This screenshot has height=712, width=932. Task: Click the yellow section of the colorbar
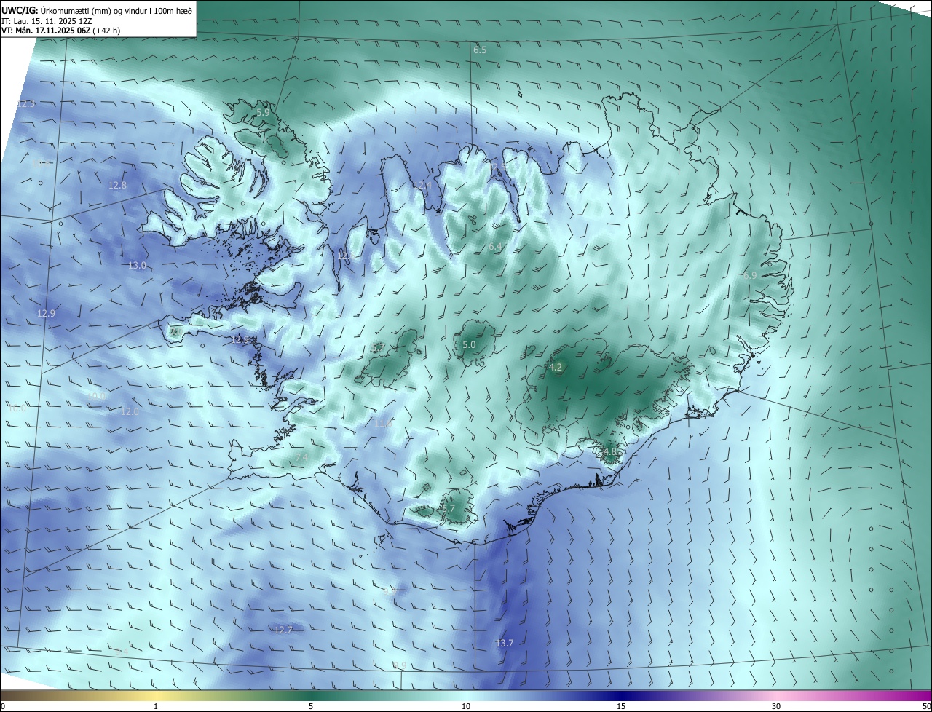[156, 695]
